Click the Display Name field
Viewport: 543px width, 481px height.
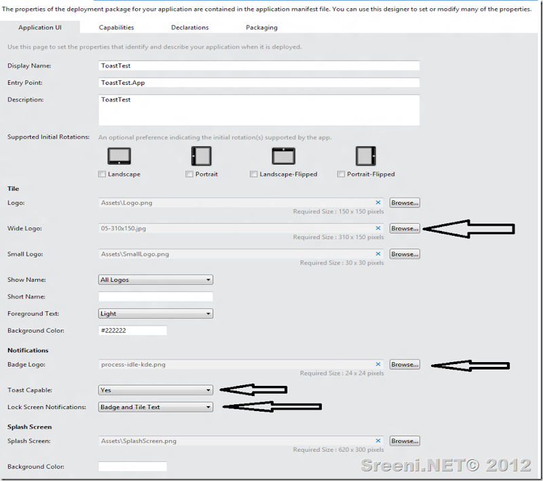click(259, 65)
